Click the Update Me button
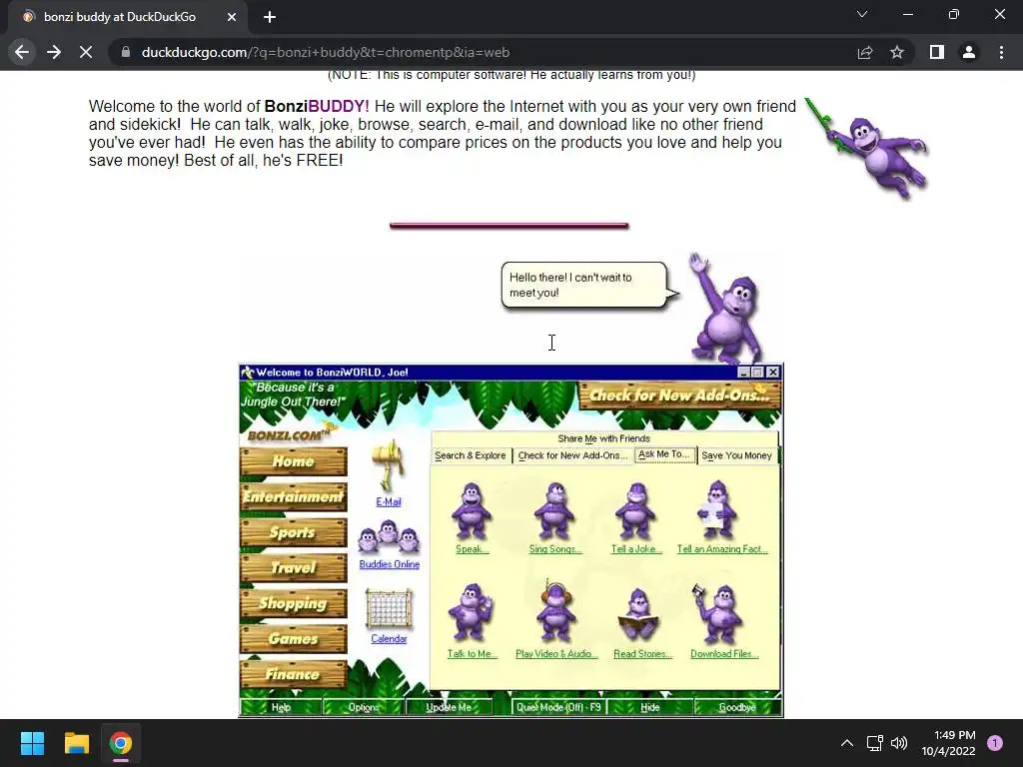Screen dimensions: 1023x767 [449, 707]
